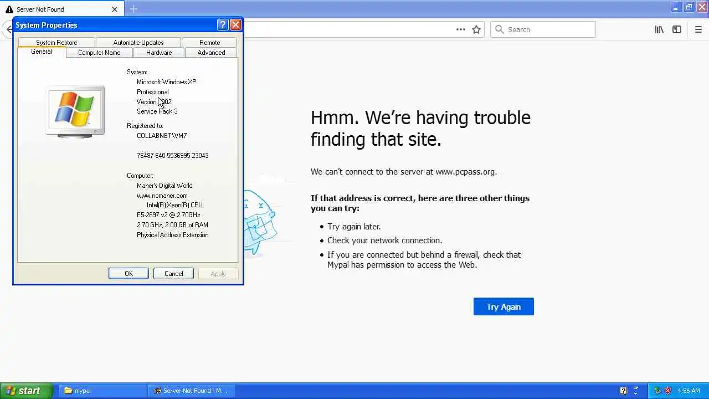
Task: Click into the browser Search field
Action: 543,29
